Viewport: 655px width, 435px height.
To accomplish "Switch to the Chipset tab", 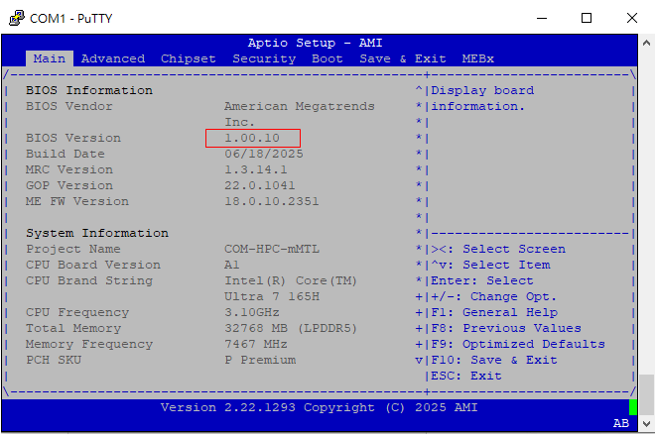I will pos(189,58).
